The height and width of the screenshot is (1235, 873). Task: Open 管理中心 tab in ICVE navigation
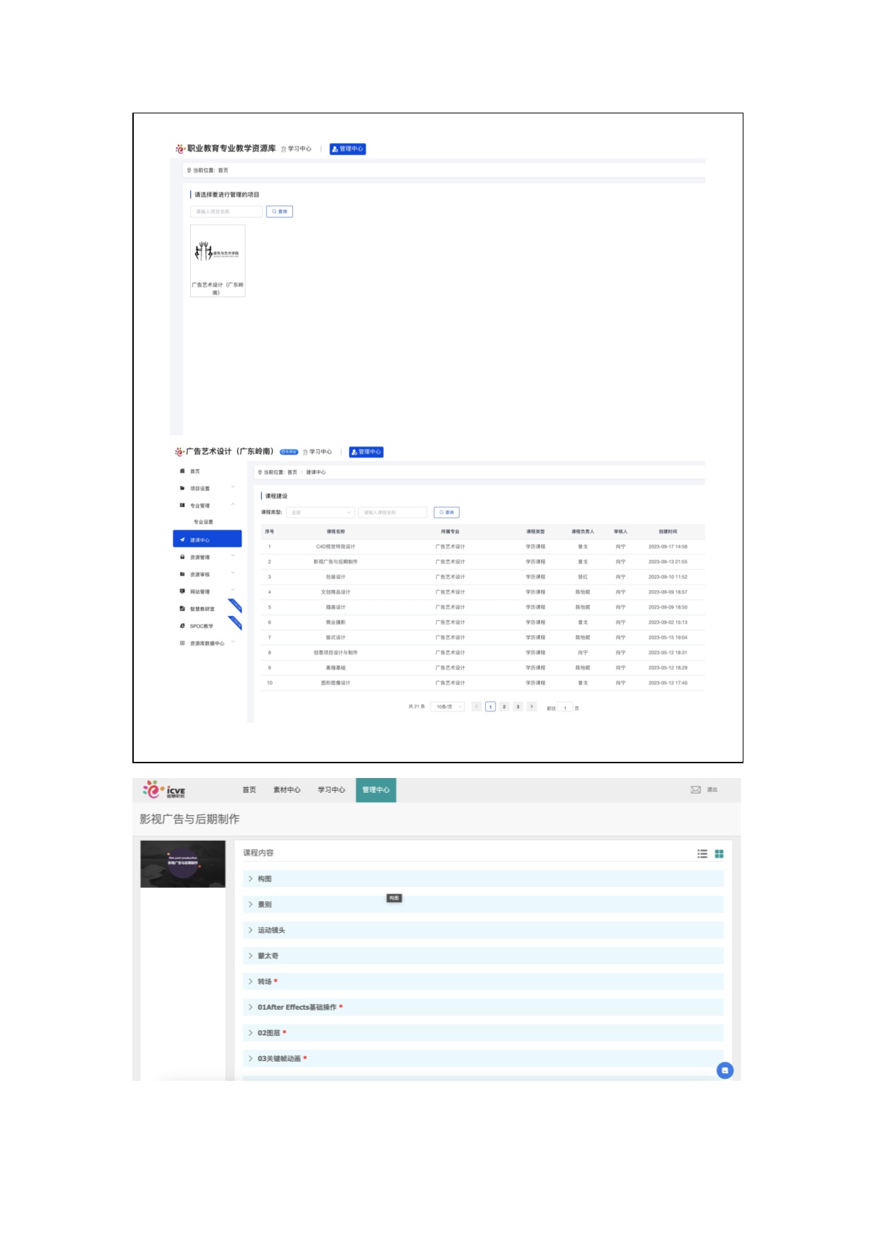[x=376, y=790]
